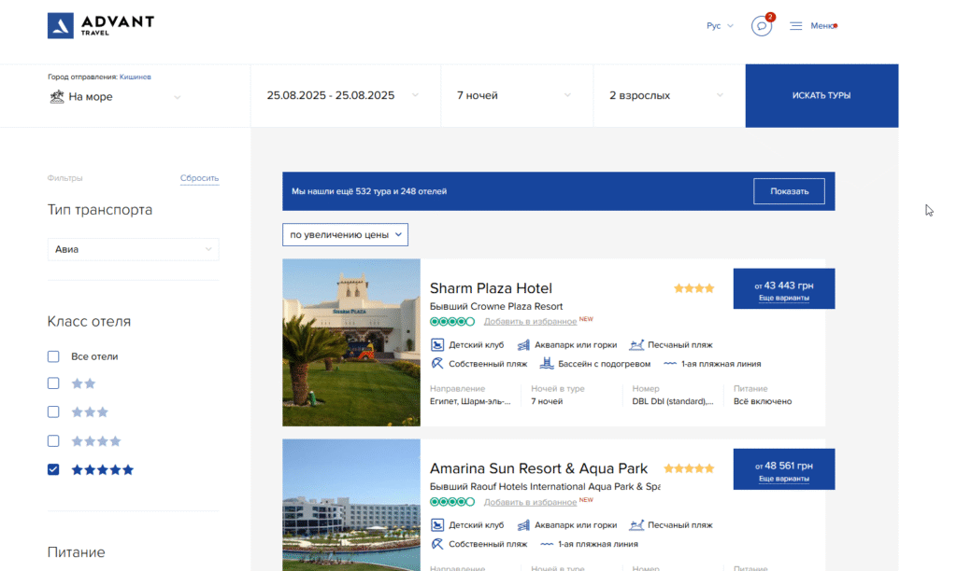Open the Рус language dropdown

(720, 25)
